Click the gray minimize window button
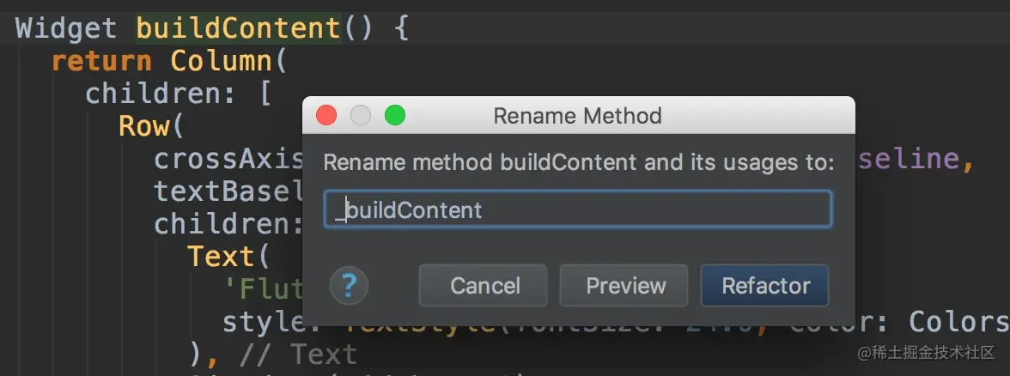This screenshot has height=376, width=1010. [361, 116]
